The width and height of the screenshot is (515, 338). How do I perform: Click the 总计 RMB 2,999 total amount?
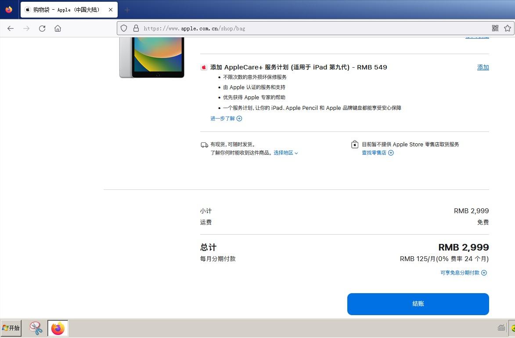point(464,247)
